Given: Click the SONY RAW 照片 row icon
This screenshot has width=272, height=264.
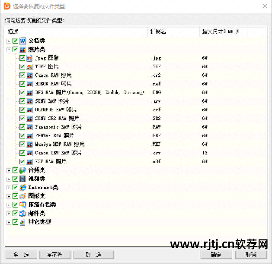Looking at the screenshot, I should click(29, 101).
